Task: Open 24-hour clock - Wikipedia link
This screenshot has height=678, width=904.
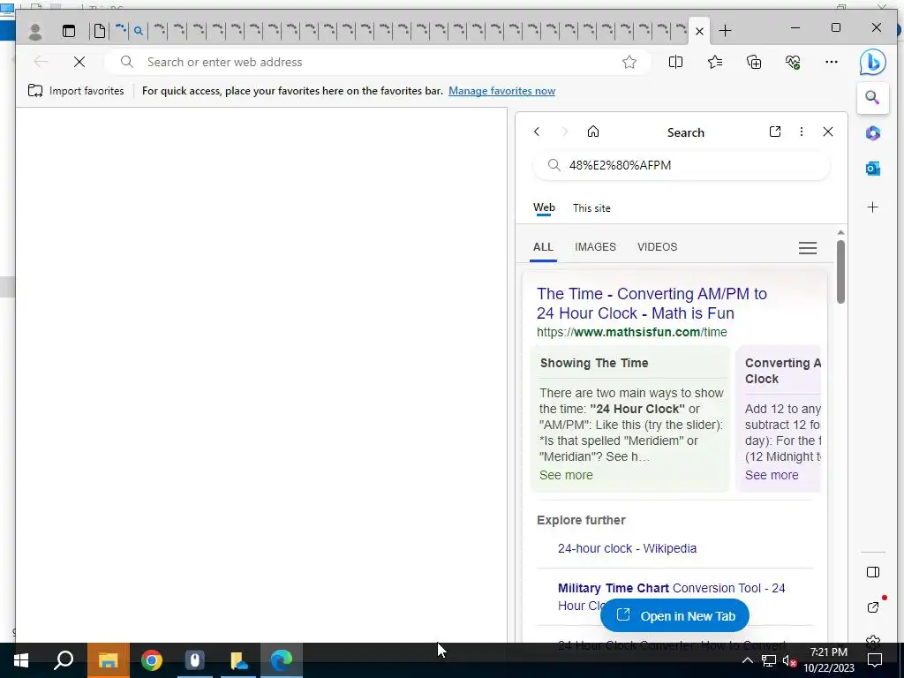Action: [x=627, y=548]
